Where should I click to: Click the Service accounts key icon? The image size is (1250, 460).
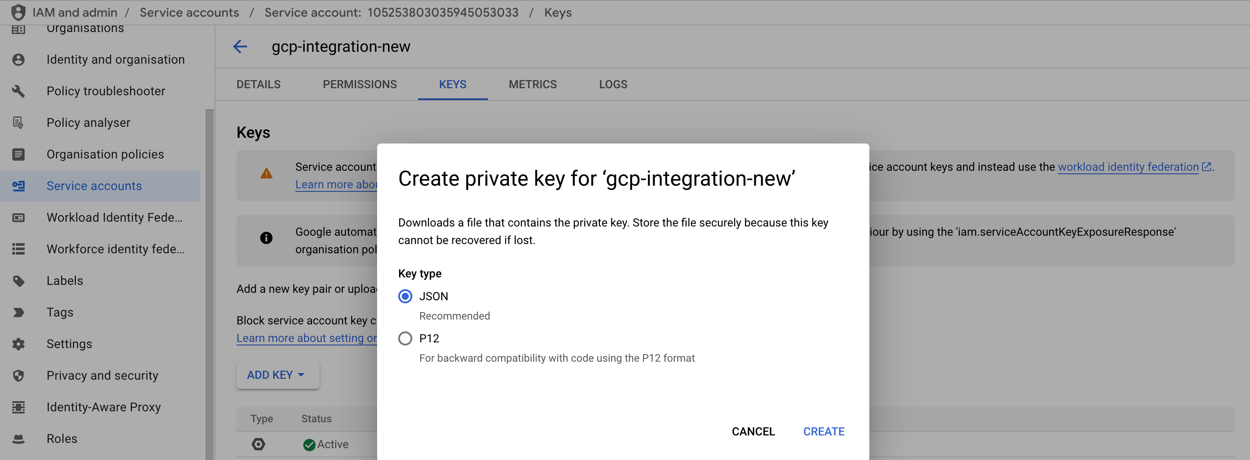click(x=18, y=186)
